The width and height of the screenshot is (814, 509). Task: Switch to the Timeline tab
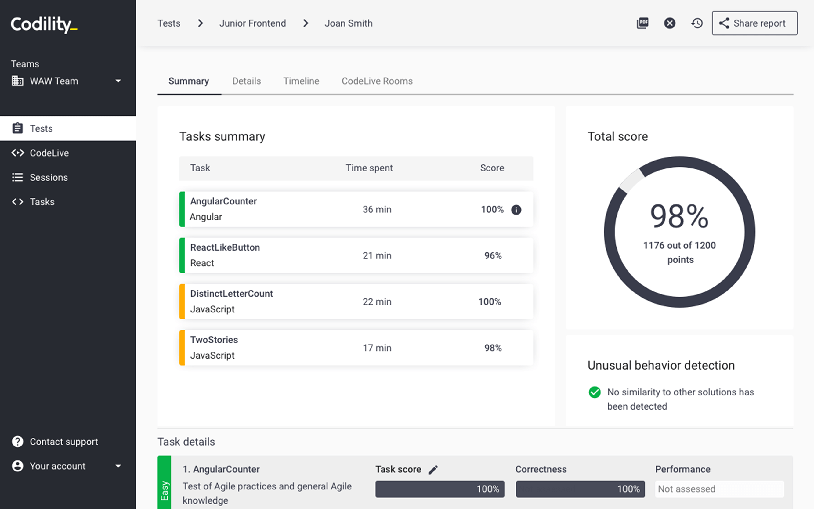[301, 80]
